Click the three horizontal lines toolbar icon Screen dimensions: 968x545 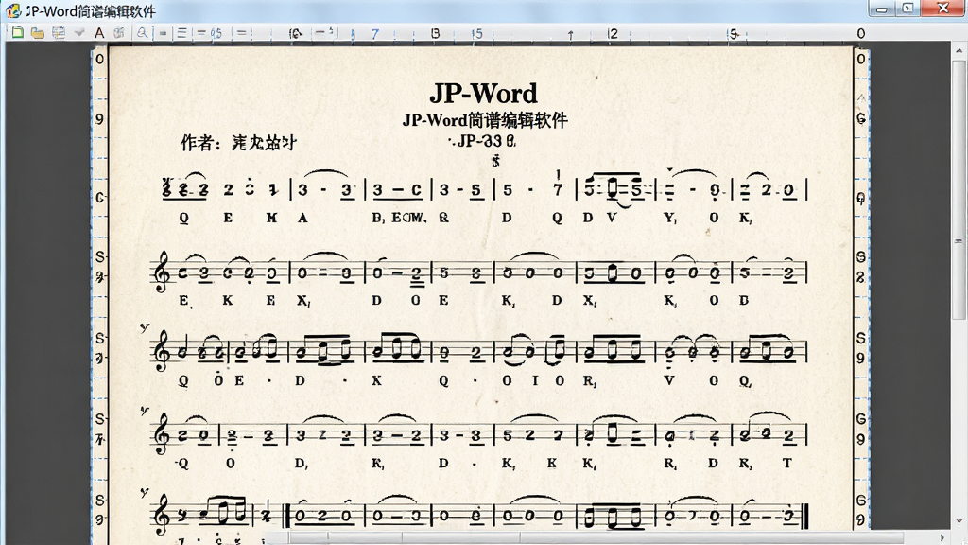coord(182,33)
